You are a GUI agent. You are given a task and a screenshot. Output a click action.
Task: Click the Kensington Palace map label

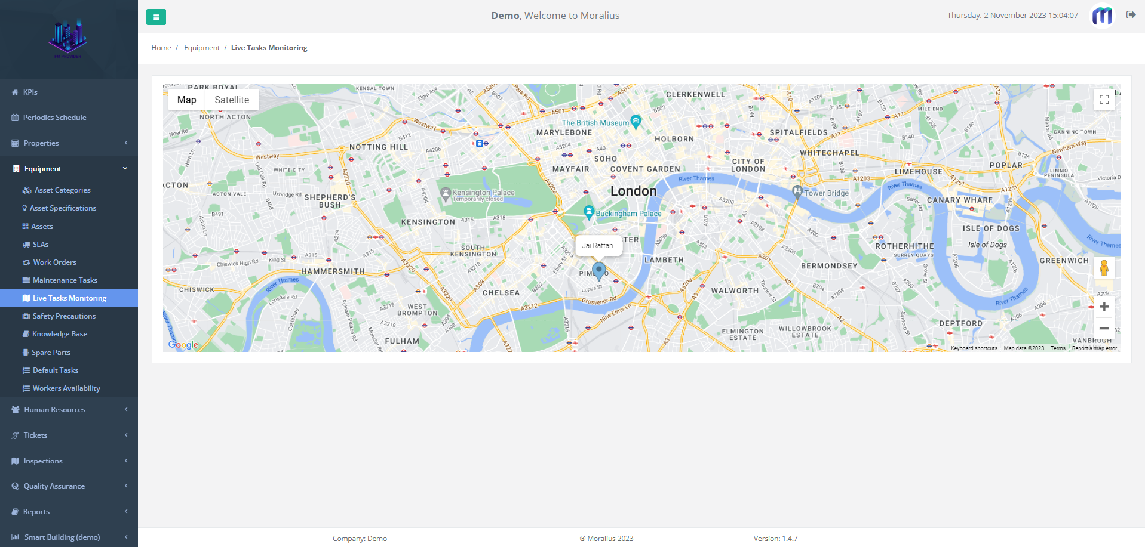coord(483,193)
